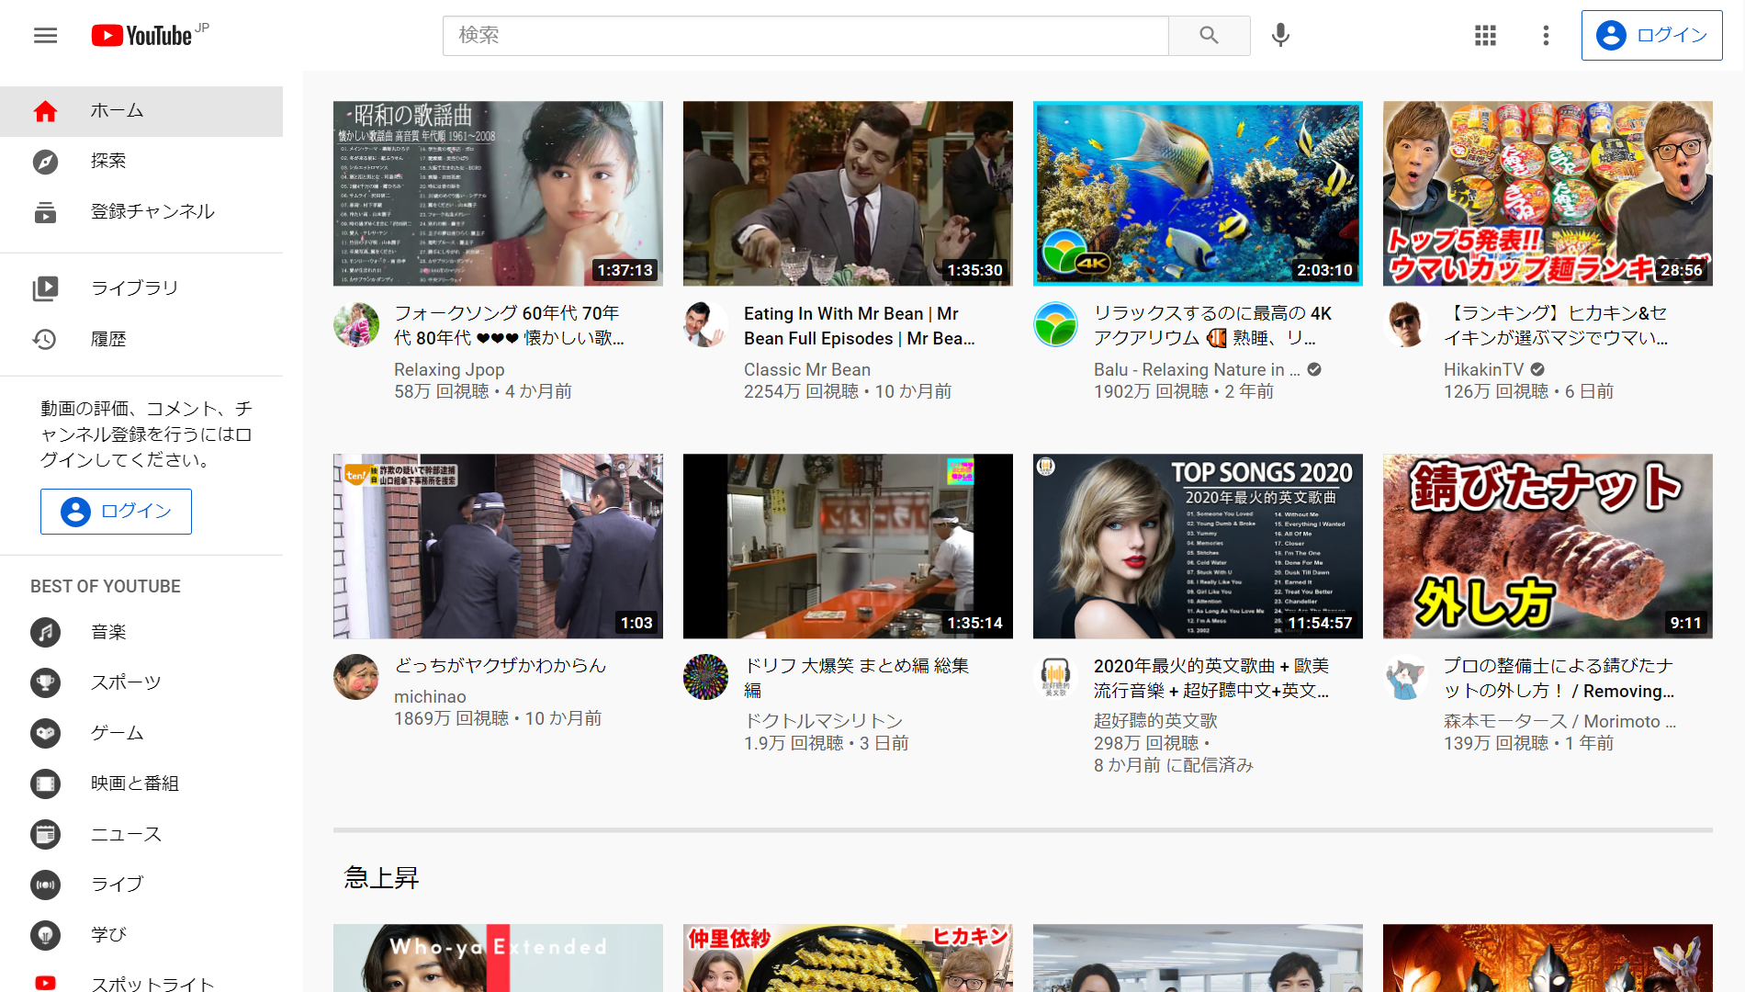1745x992 pixels.
Task: Click the michinao channel avatar
Action: click(356, 677)
